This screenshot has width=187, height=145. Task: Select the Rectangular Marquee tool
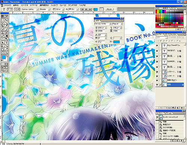(3, 20)
